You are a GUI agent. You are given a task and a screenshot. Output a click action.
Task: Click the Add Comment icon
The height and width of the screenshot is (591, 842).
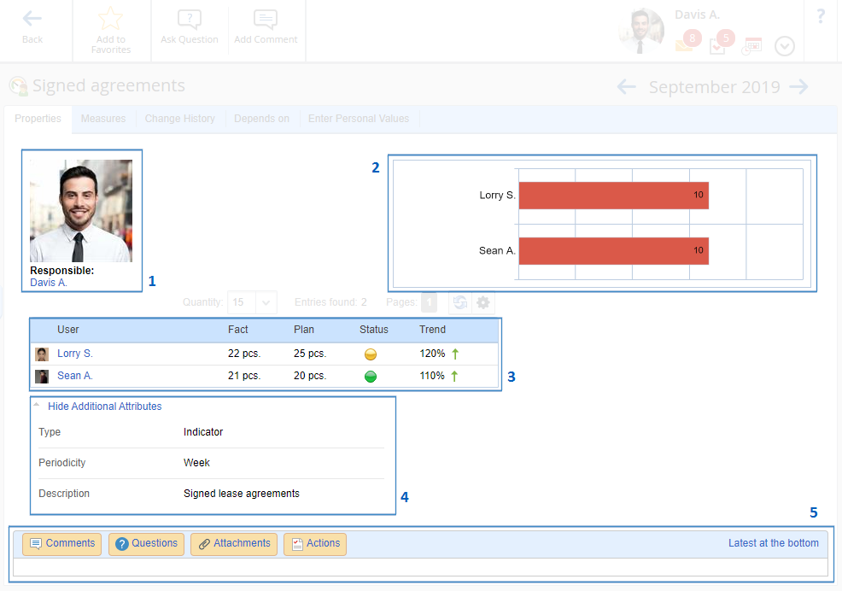[266, 20]
